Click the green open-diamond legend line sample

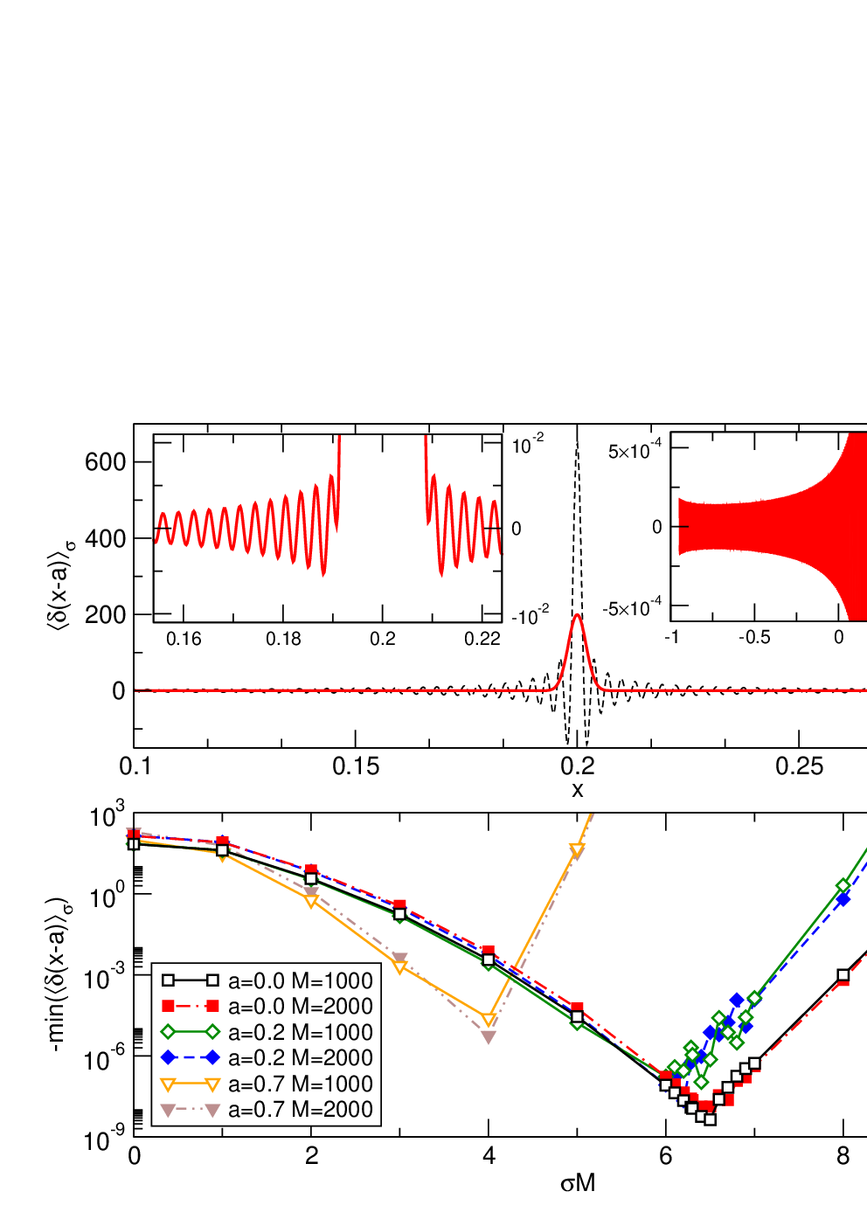[x=191, y=1032]
